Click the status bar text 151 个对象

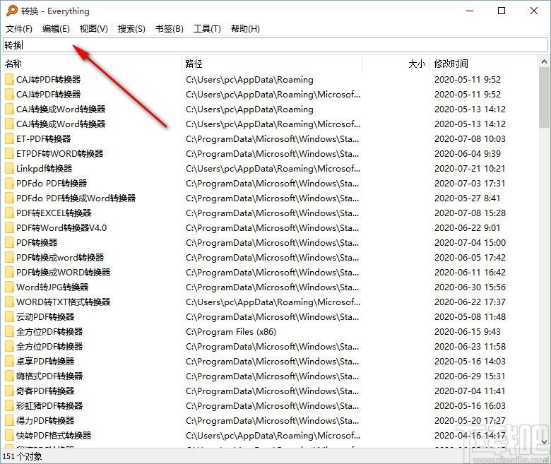coord(22,456)
